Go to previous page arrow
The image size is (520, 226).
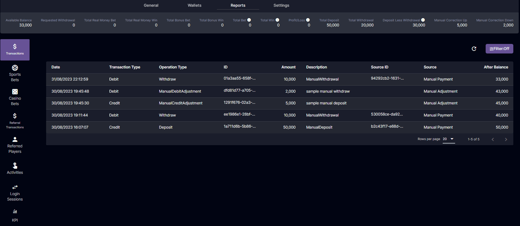click(x=493, y=139)
